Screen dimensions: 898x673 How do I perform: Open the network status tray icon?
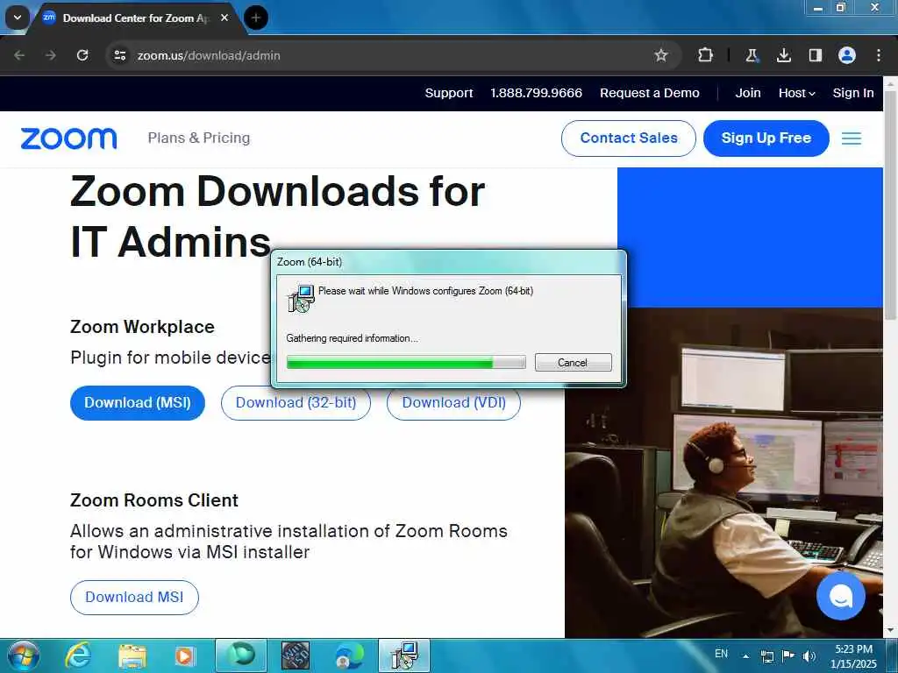766,656
